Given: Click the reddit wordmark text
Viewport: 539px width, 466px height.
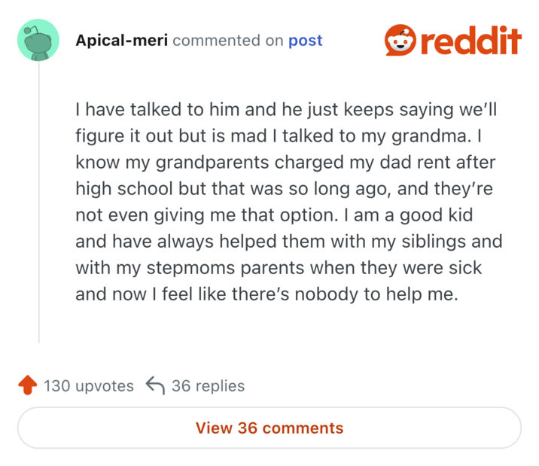Looking at the screenshot, I should point(470,40).
